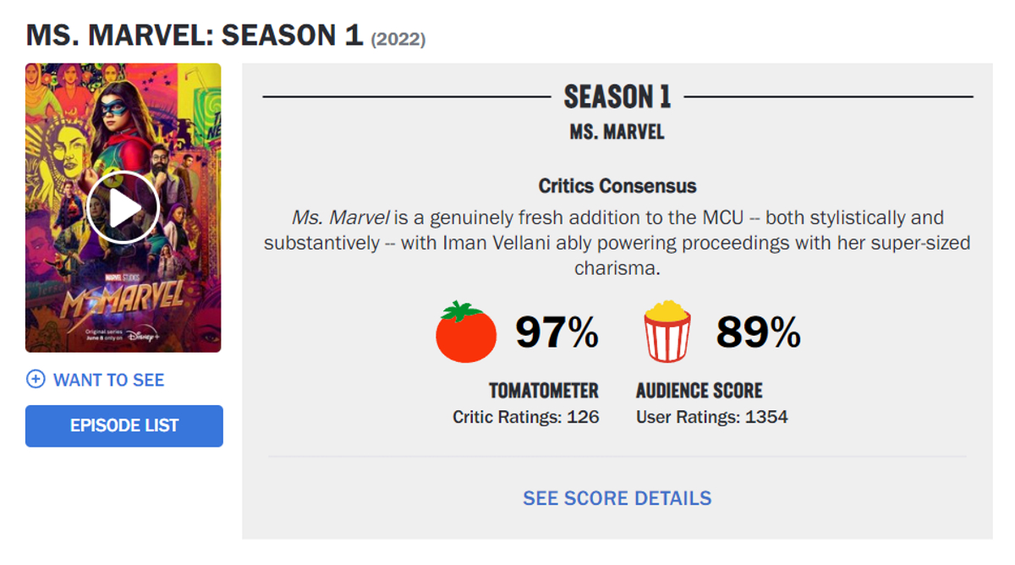Add show via Want to See text

pyautogui.click(x=108, y=380)
